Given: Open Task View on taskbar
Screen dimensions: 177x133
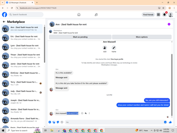Looking at the screenshot, I should [45, 131].
